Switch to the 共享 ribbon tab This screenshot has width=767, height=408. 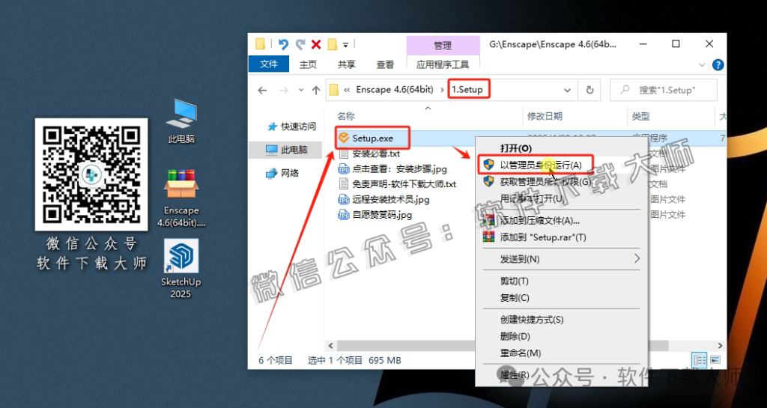tap(346, 64)
